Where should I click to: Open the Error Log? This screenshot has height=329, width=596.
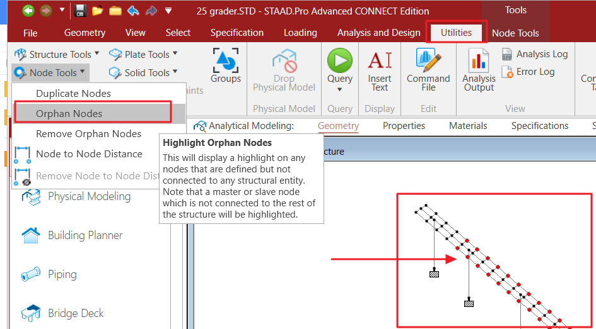point(528,72)
